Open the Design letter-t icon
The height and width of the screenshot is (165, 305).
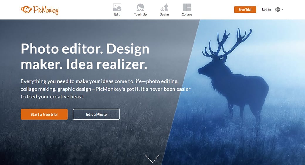[x=164, y=7]
